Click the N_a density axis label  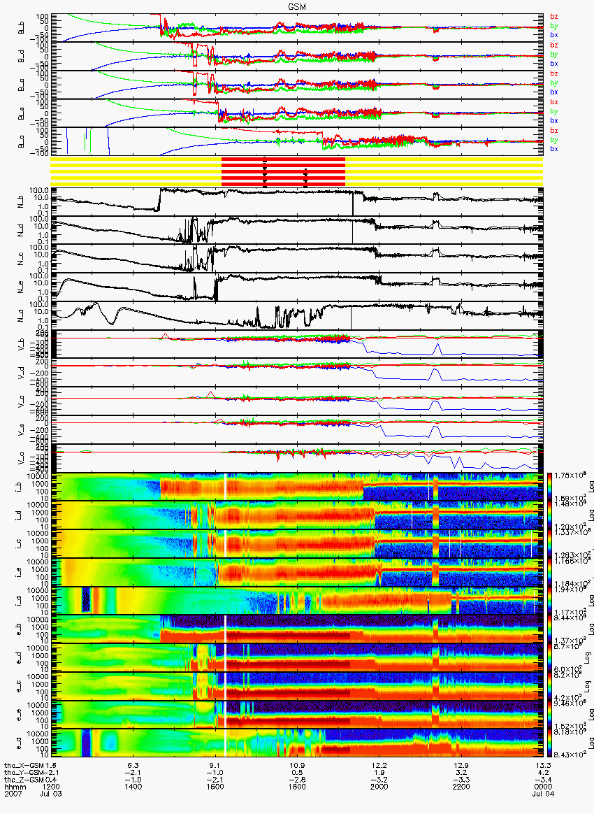[x=21, y=315]
